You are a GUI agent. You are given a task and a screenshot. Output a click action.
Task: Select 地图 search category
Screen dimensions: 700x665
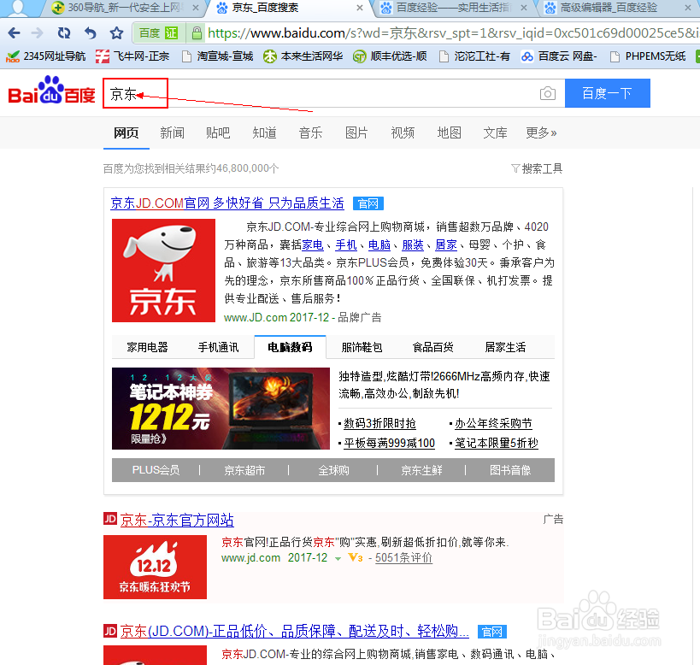coord(449,132)
